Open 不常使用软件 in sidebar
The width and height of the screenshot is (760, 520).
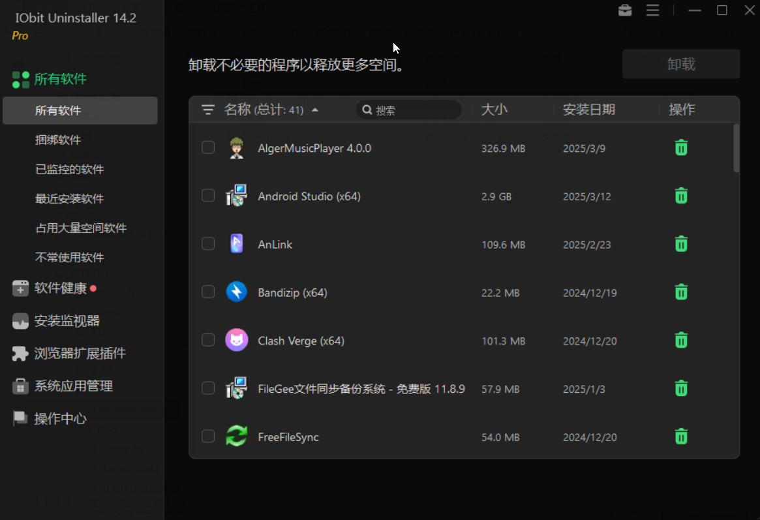tap(69, 257)
